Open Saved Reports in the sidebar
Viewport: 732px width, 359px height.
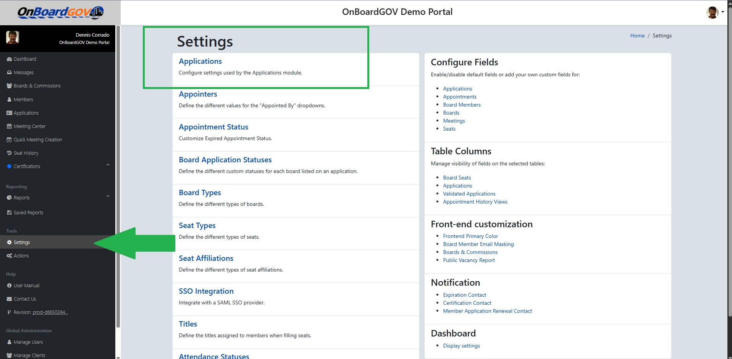click(x=28, y=213)
